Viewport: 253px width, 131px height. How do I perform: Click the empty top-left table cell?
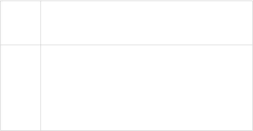(x=20, y=23)
